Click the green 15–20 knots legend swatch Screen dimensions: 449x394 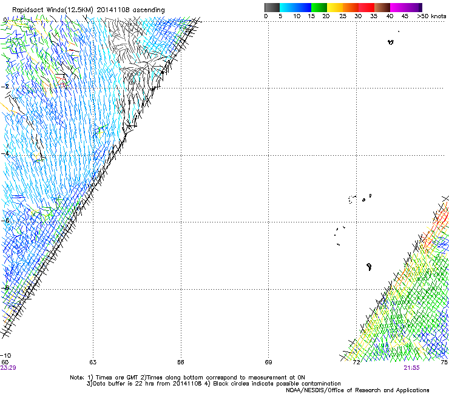(319, 7)
